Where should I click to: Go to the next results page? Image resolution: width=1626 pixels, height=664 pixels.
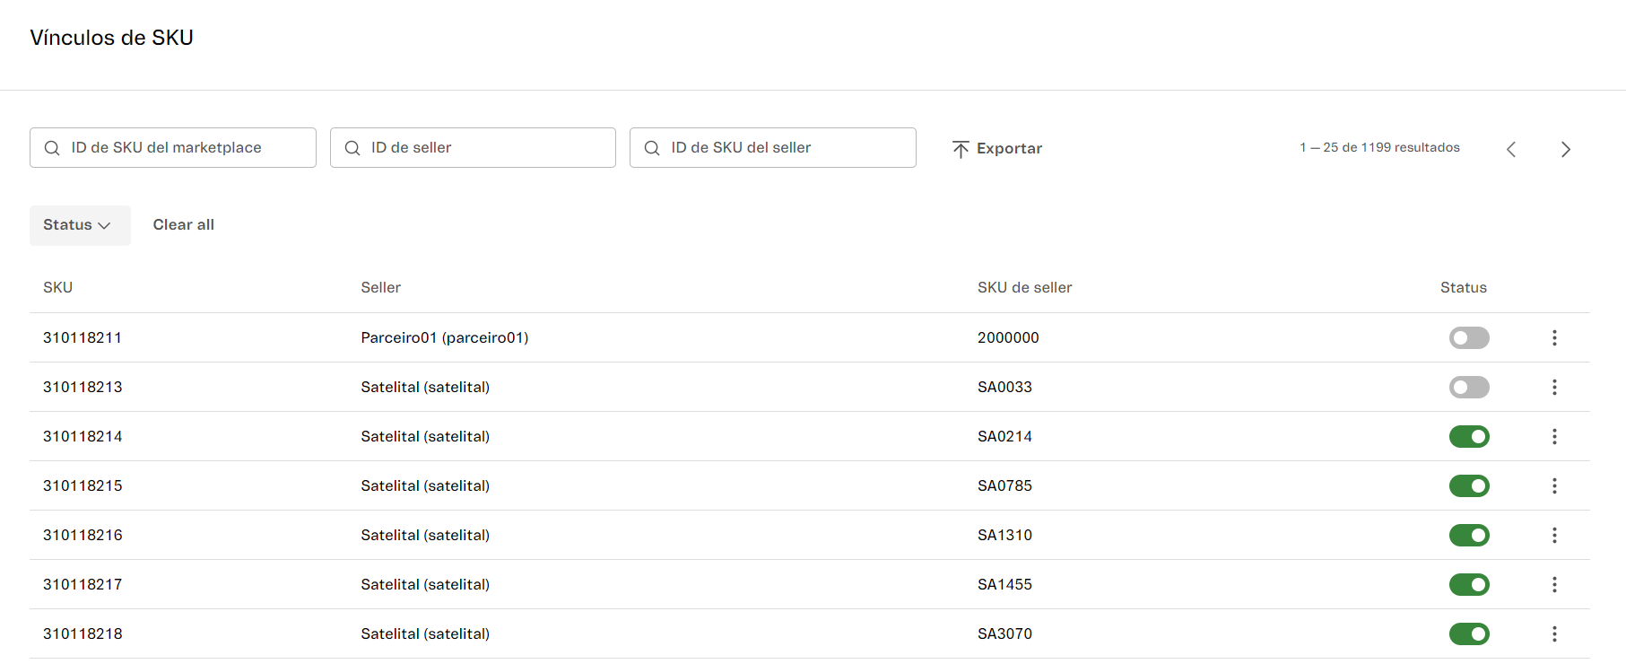point(1565,149)
